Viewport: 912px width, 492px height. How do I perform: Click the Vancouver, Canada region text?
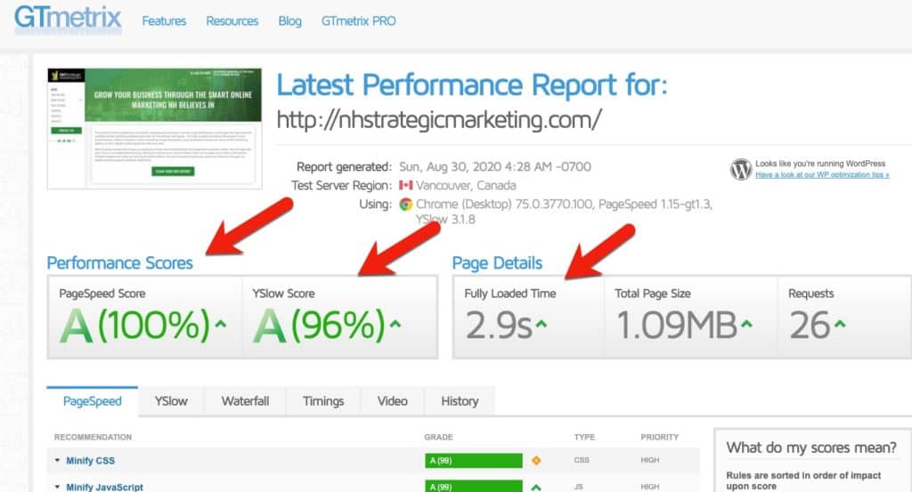(466, 185)
